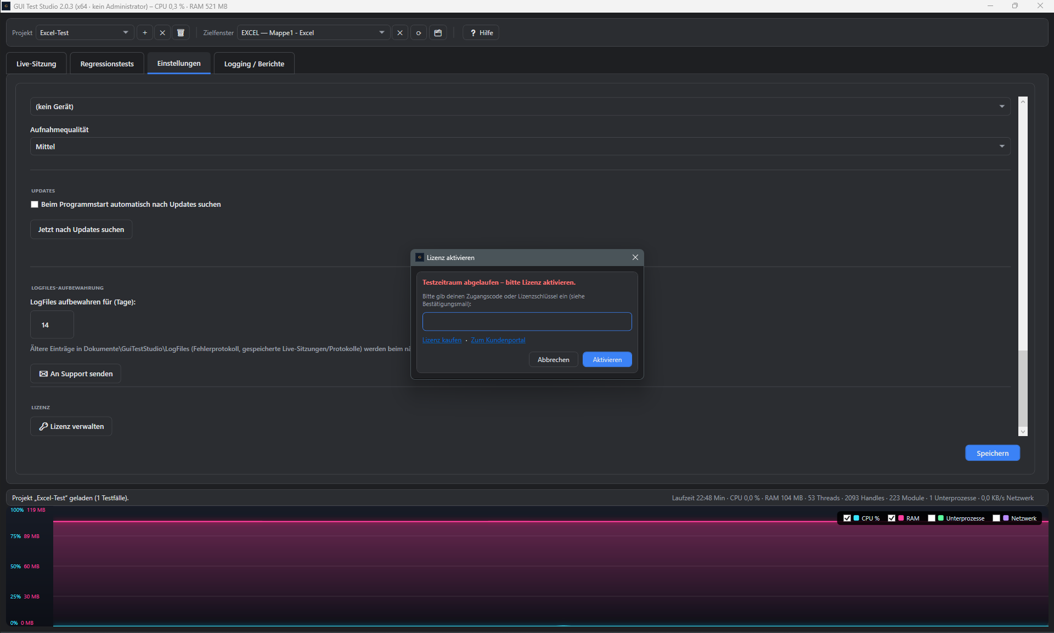Click the cyan CPU % color swatch
The image size is (1054, 633).
click(856, 518)
